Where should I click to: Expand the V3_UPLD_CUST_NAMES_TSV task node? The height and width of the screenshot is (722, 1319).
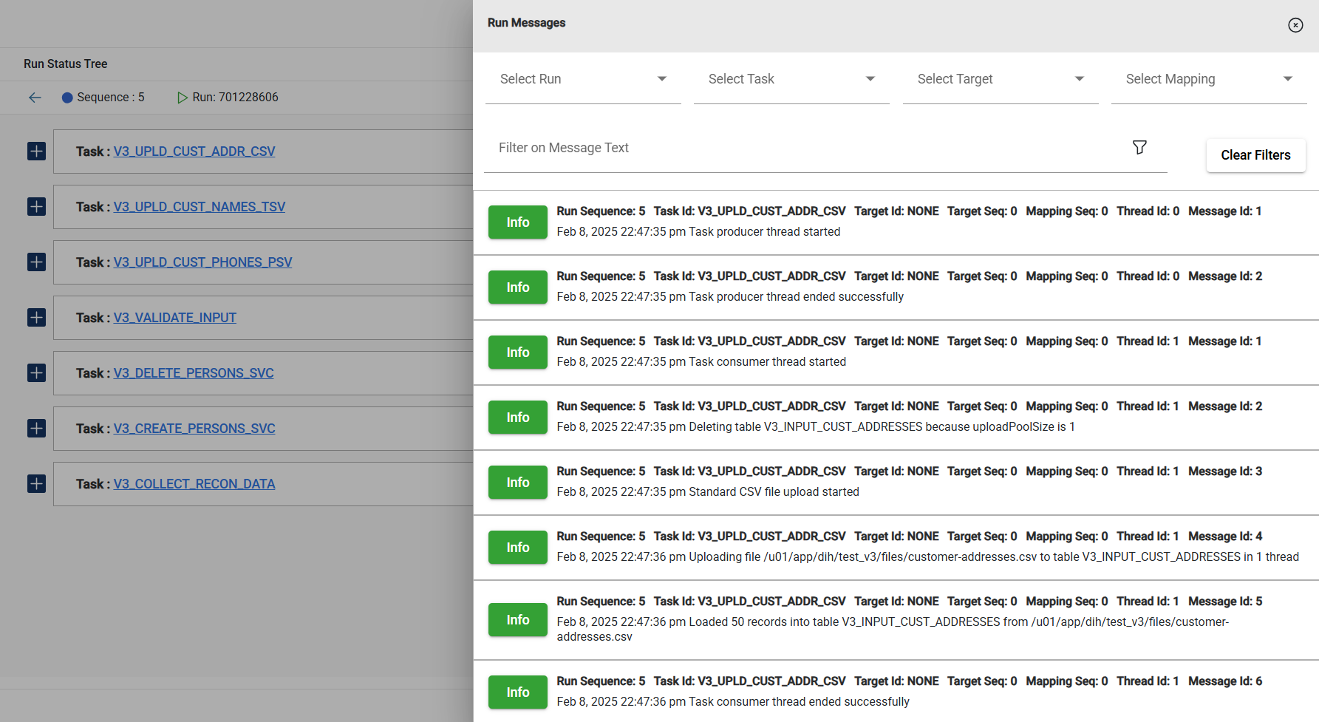36,207
